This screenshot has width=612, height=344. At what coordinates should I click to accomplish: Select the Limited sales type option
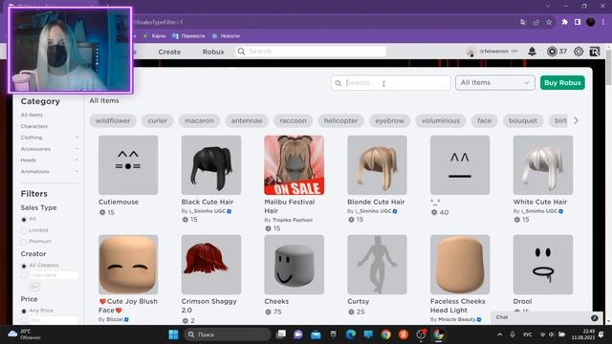click(x=24, y=231)
